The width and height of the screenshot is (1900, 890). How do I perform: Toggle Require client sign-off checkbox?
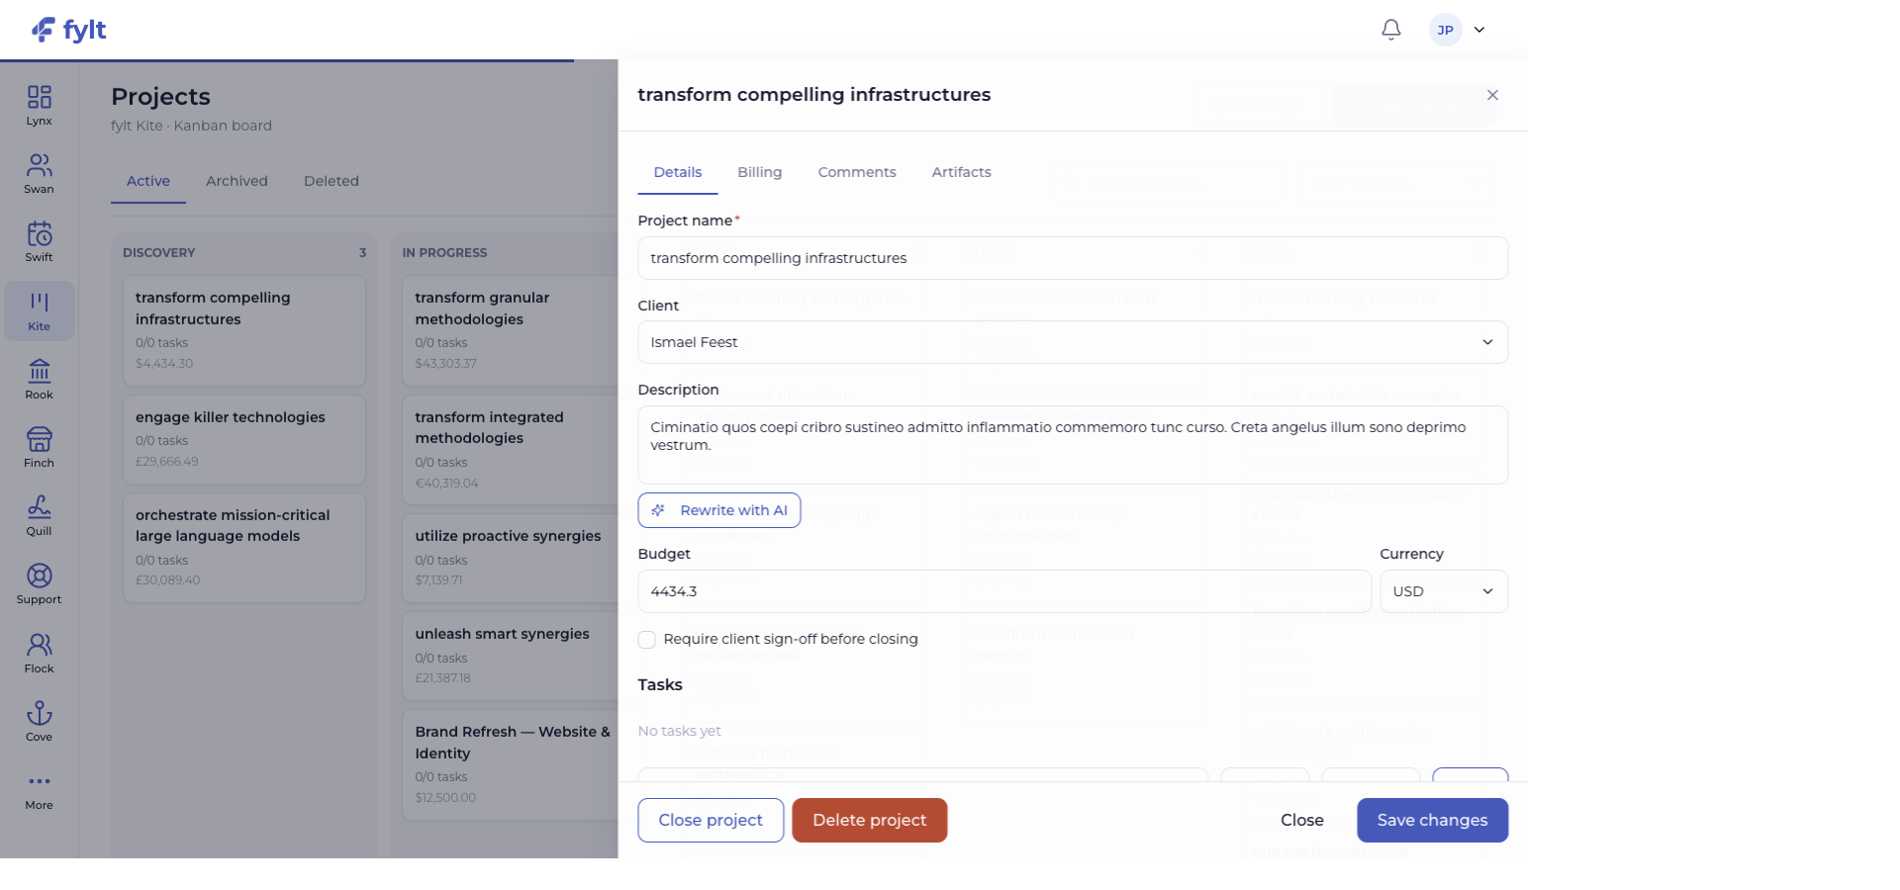(647, 640)
